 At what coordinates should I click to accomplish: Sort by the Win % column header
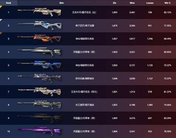click(167, 3)
